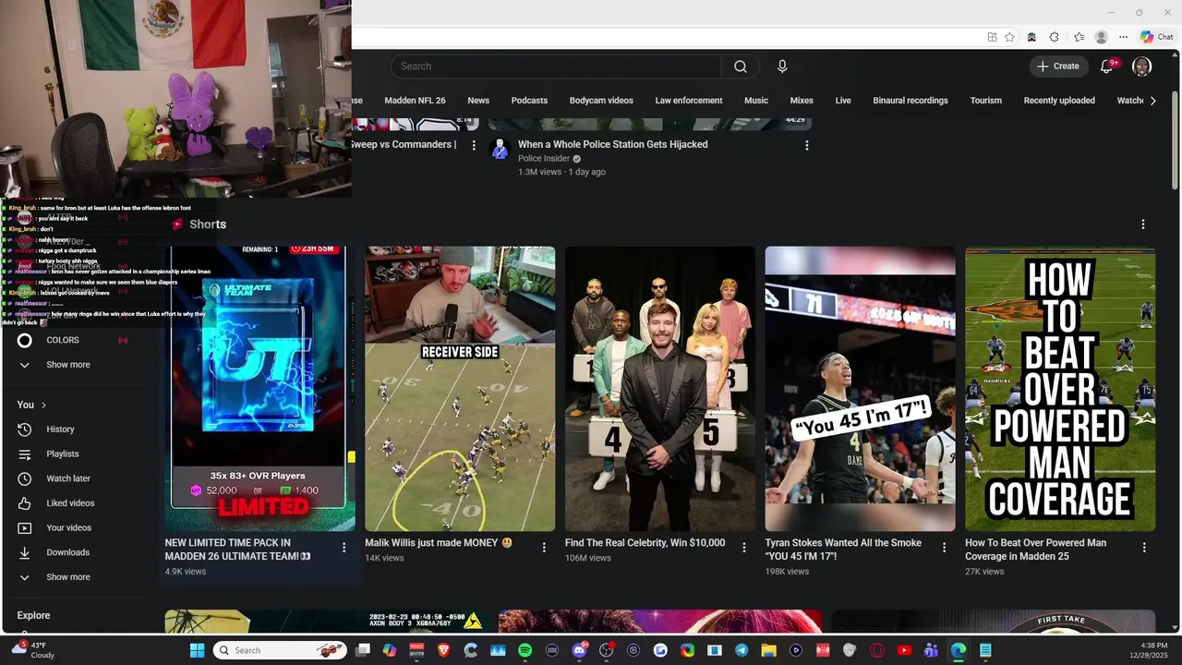
Task: Select the Bodycam videos filter chip
Action: pos(601,101)
